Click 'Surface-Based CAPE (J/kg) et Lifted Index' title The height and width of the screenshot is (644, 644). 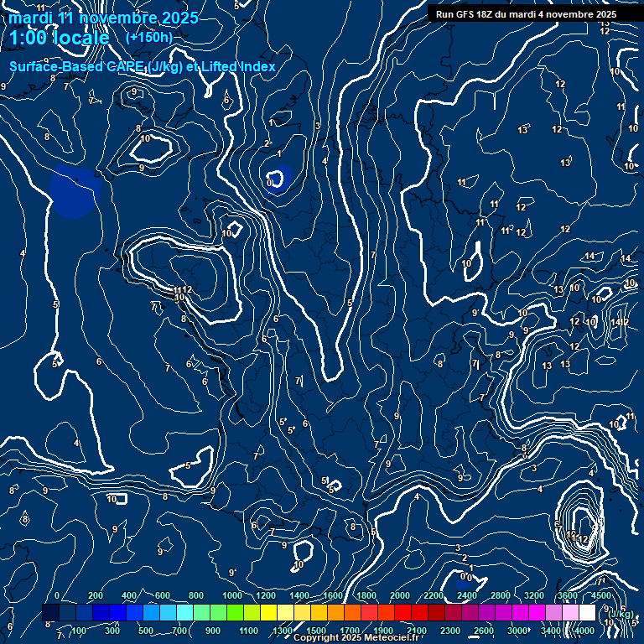[142, 66]
